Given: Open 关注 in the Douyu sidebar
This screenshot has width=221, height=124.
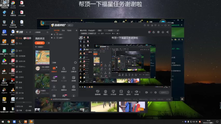Looking at the screenshot, I should tap(19, 38).
